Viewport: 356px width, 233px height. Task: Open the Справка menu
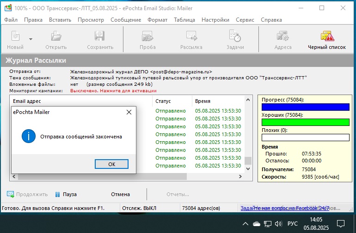click(271, 20)
